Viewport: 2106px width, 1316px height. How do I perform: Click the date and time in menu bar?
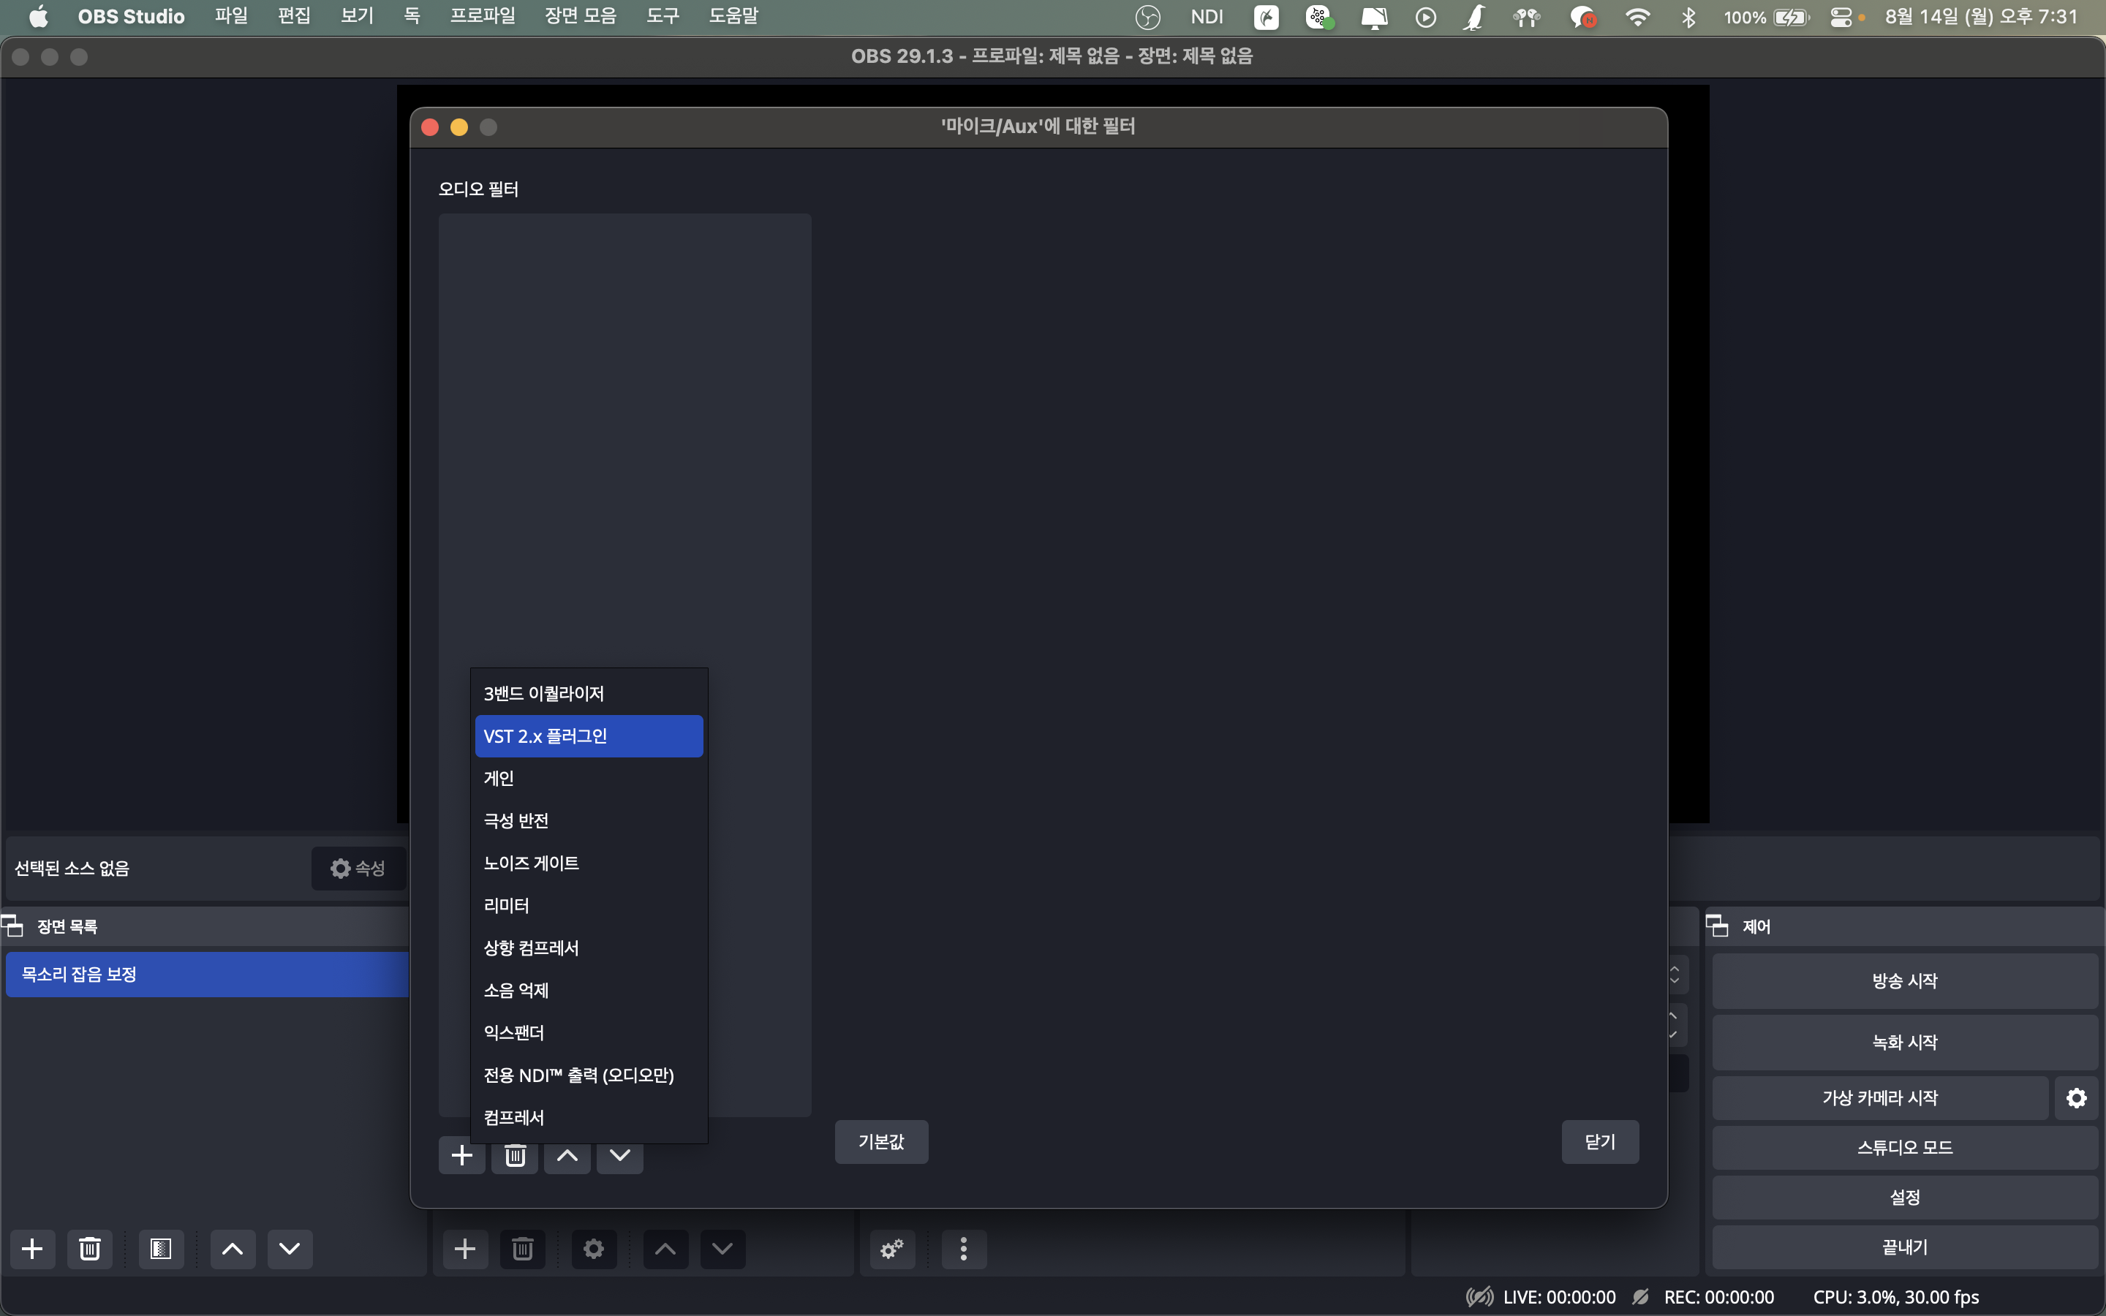click(1982, 17)
